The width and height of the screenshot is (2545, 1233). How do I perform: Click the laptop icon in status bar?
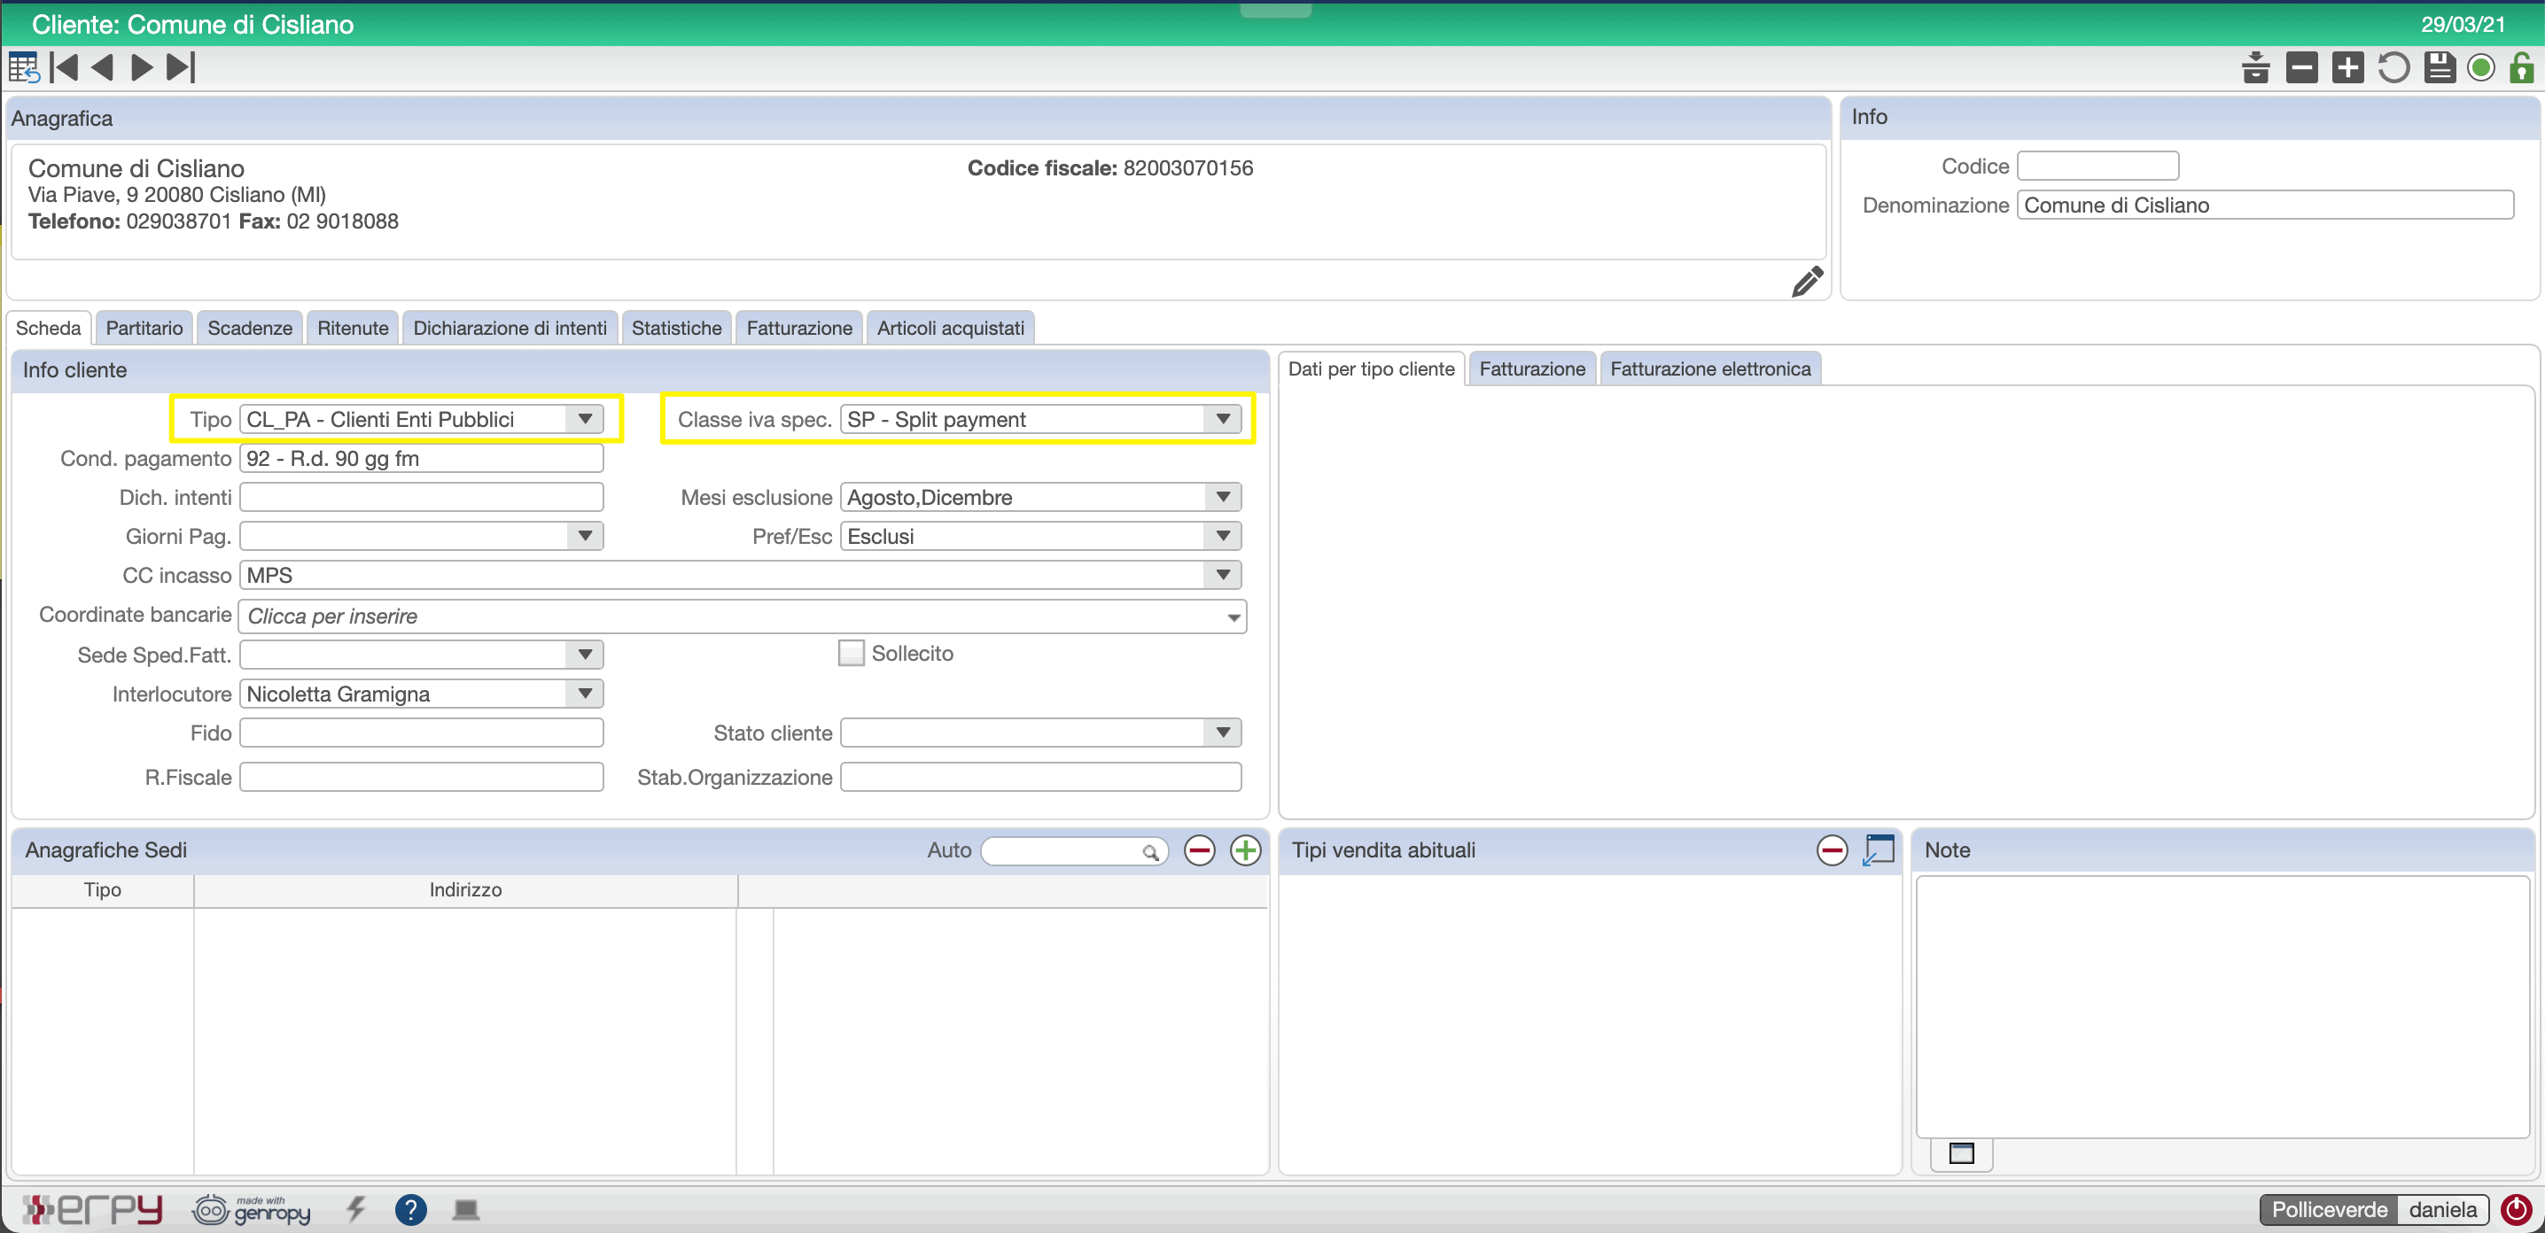[x=465, y=1209]
